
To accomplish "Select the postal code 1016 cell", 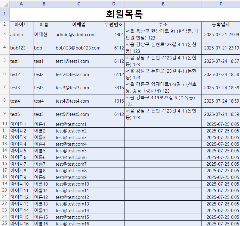I will coord(114,101).
